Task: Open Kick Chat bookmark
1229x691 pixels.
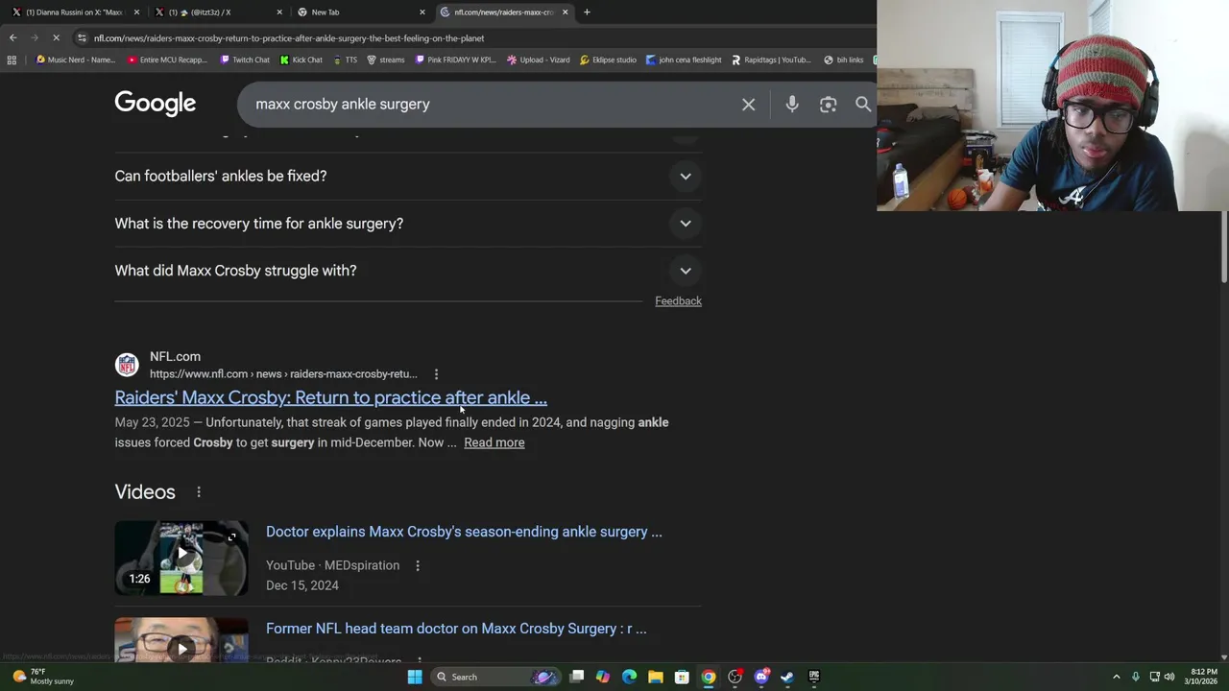Action: point(301,60)
